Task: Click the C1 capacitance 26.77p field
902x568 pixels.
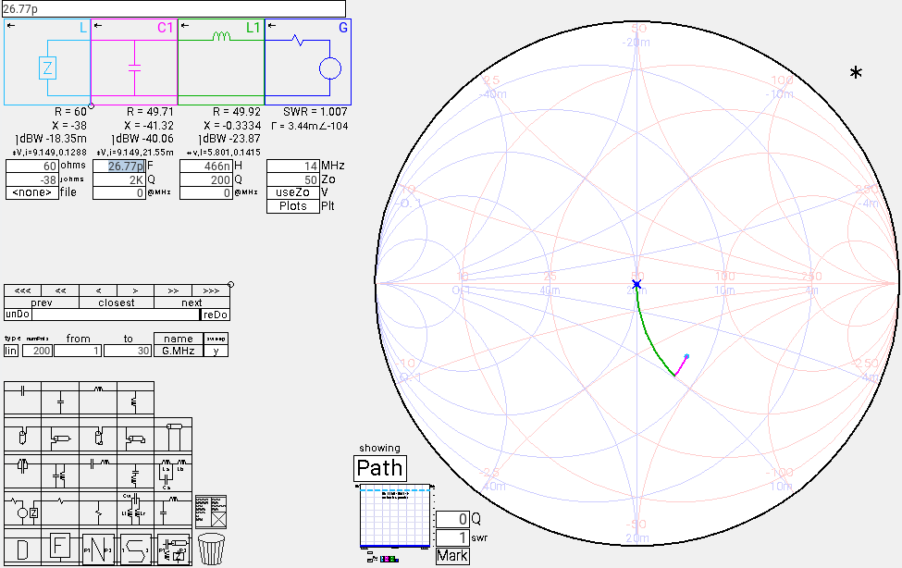Action: (x=119, y=166)
